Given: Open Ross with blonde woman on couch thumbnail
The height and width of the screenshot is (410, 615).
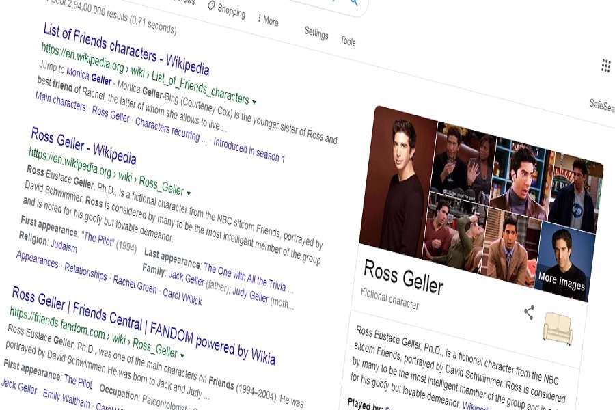Looking at the screenshot, I should 455,232.
